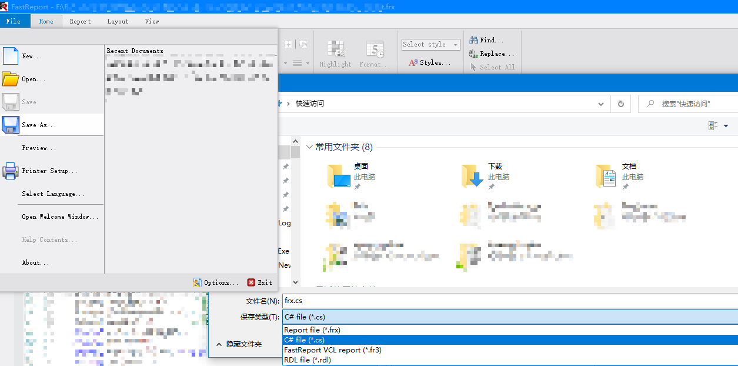Image resolution: width=738 pixels, height=366 pixels.
Task: Open a report via Open folder icon
Action: coord(11,79)
